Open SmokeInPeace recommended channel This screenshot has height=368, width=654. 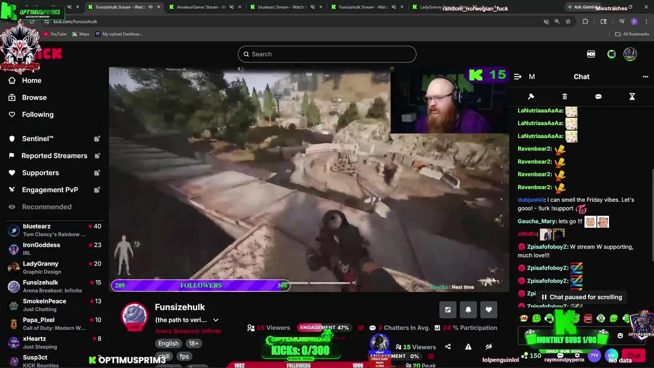54,305
